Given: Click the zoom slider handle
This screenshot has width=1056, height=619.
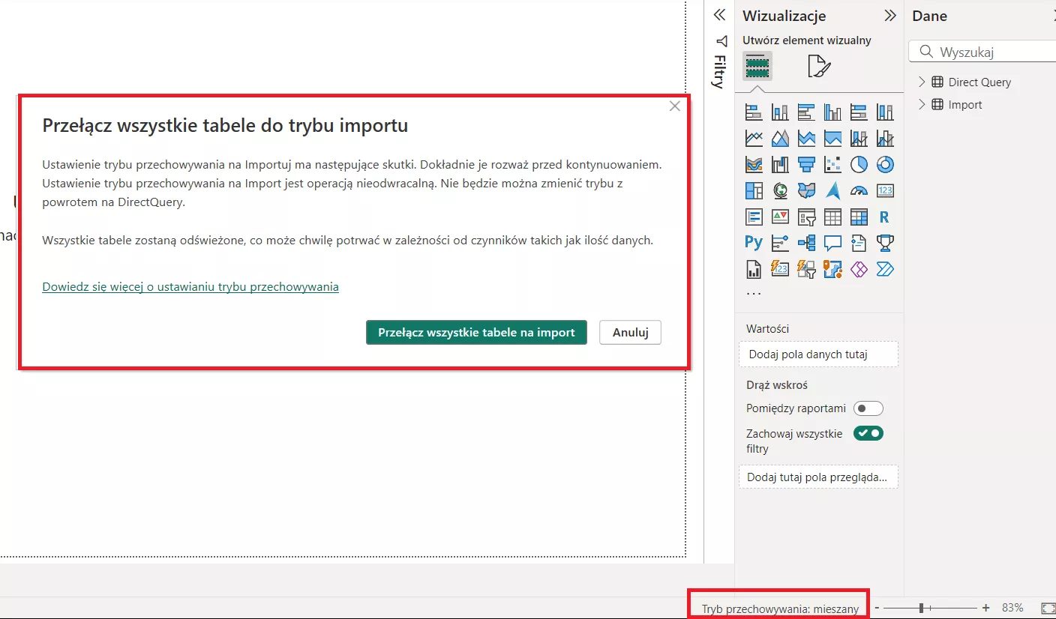Looking at the screenshot, I should point(921,608).
